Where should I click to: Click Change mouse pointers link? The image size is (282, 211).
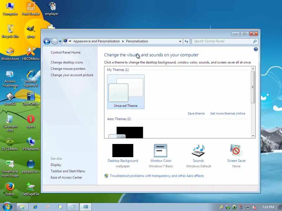tap(68, 68)
